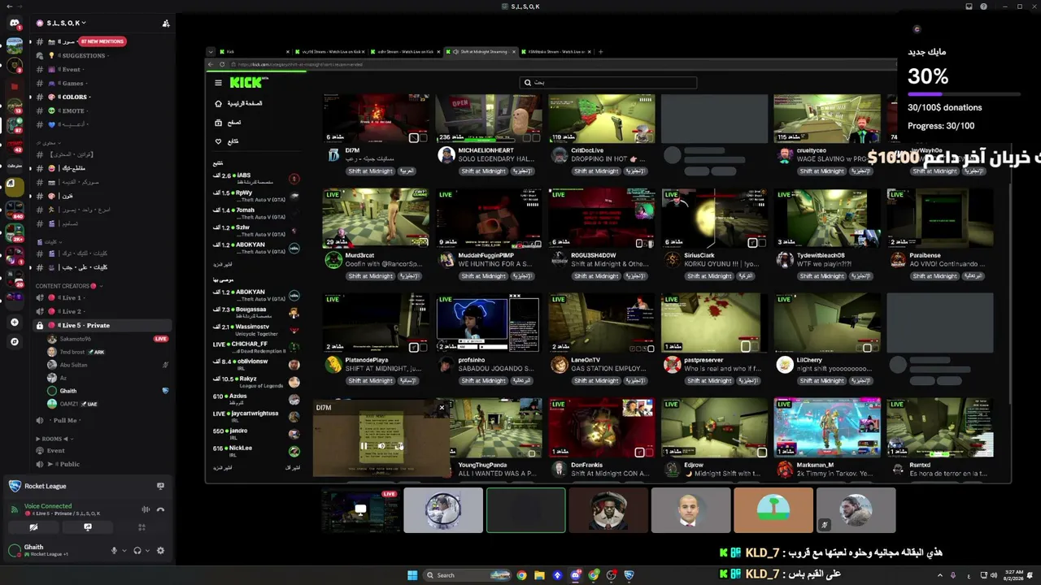
Task: Open Wassimostv channel in Kick sidebar
Action: [x=255, y=330]
